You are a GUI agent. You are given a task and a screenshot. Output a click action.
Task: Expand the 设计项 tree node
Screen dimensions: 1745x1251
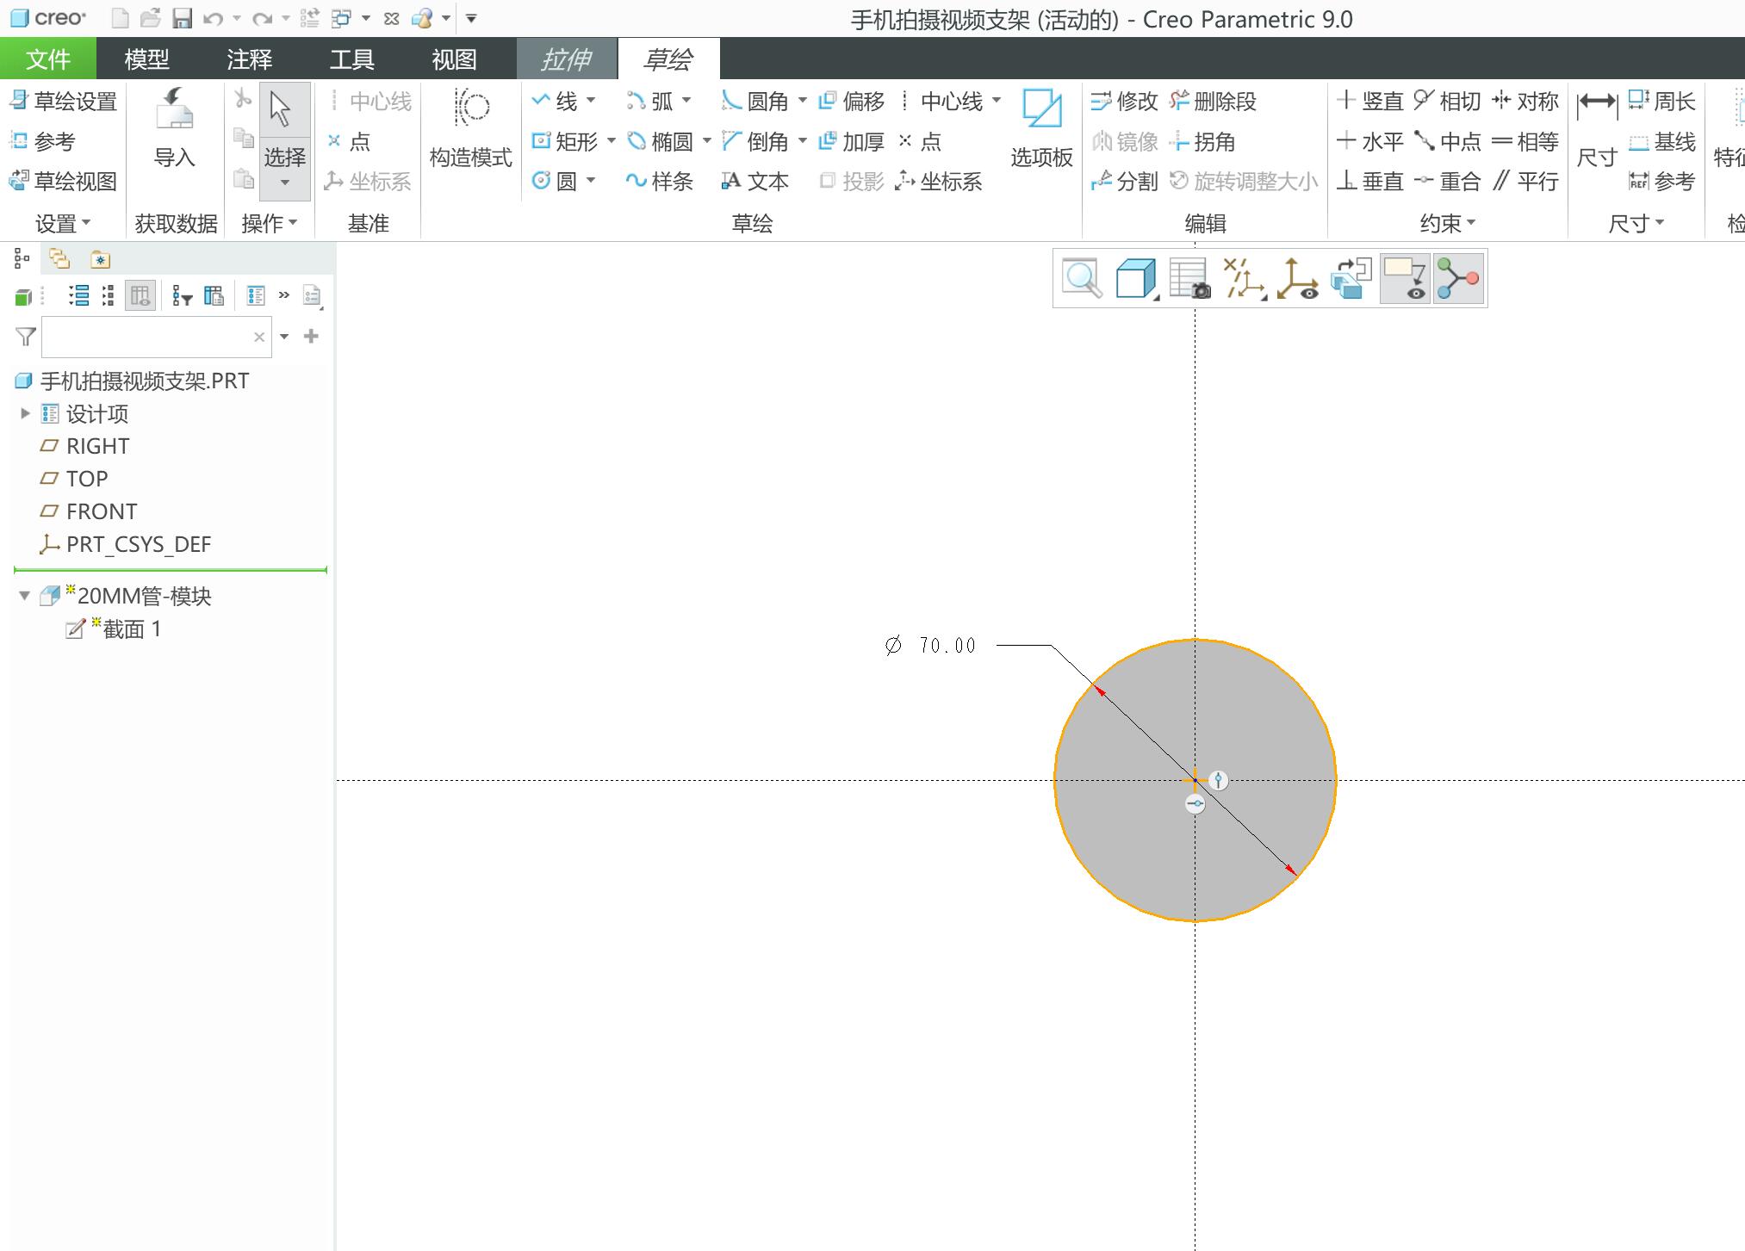[25, 413]
